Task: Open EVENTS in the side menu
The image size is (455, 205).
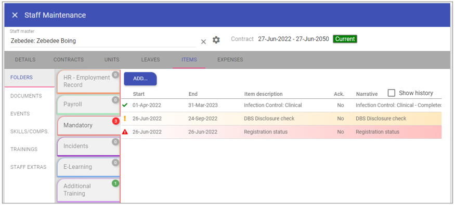Action: click(20, 114)
